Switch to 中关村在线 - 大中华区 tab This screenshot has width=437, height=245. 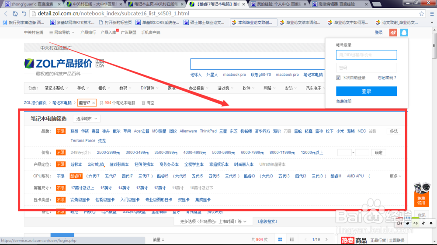tap(94, 4)
